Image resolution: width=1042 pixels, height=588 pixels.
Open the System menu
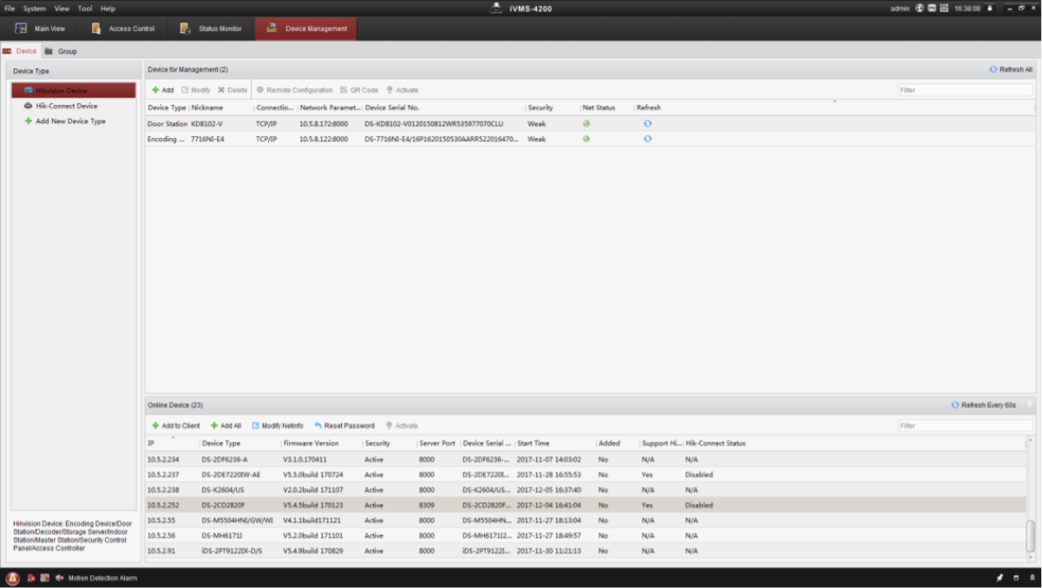35,8
